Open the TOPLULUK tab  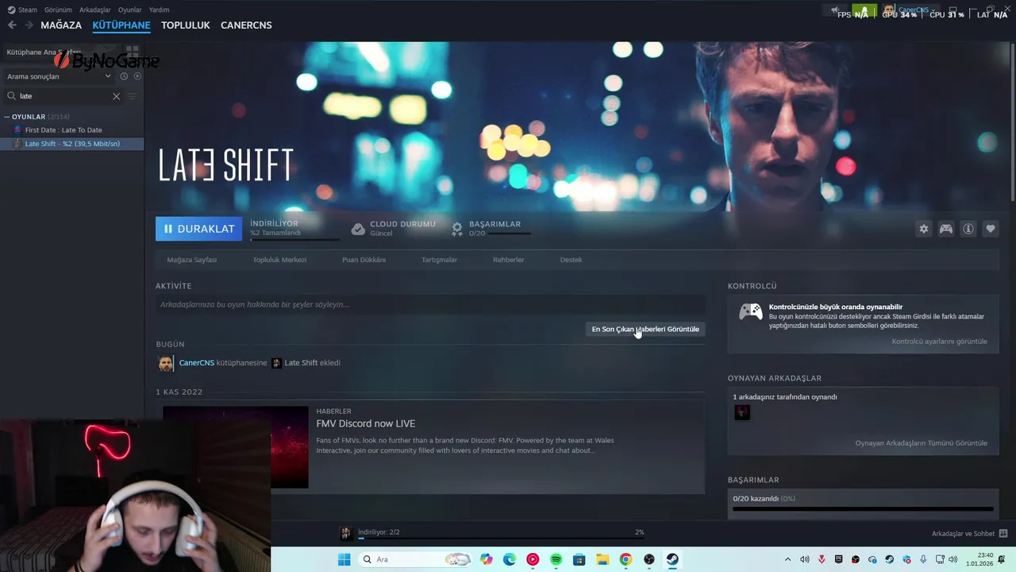click(186, 25)
